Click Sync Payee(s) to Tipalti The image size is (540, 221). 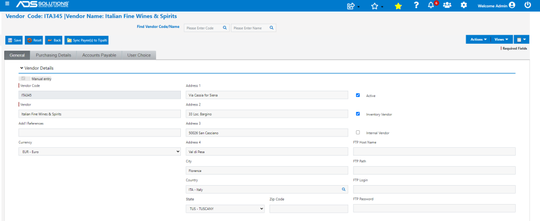click(x=86, y=40)
